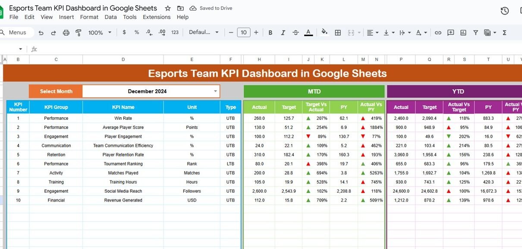
Task: Create a filter with the funnel icon
Action: [475, 32]
